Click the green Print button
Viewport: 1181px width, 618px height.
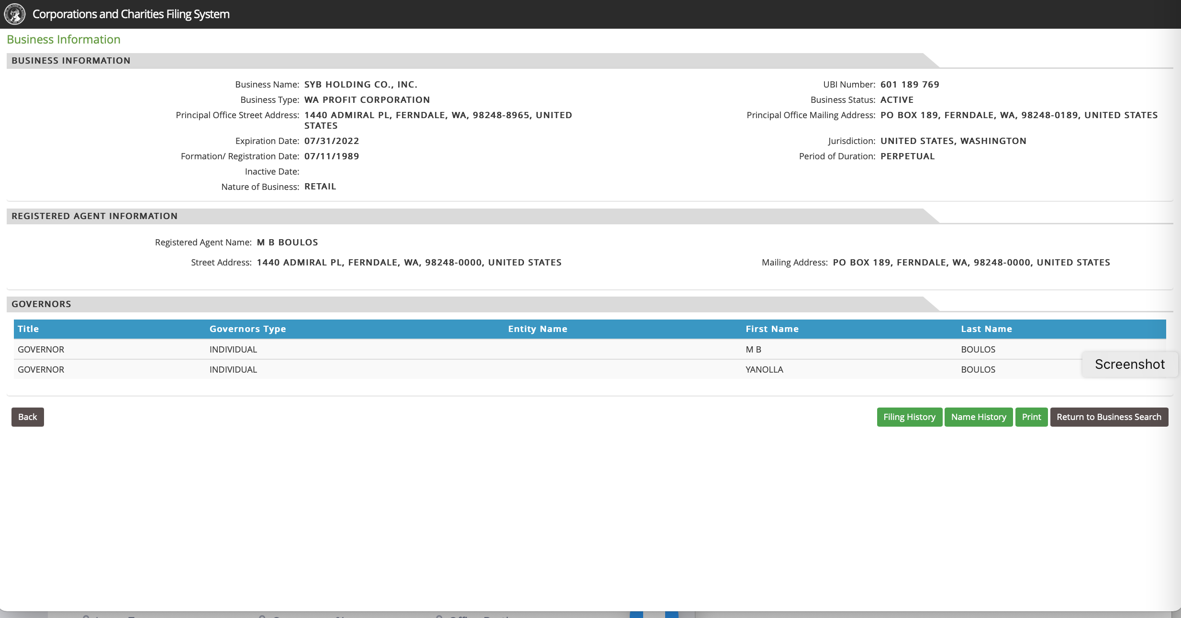[x=1031, y=417]
